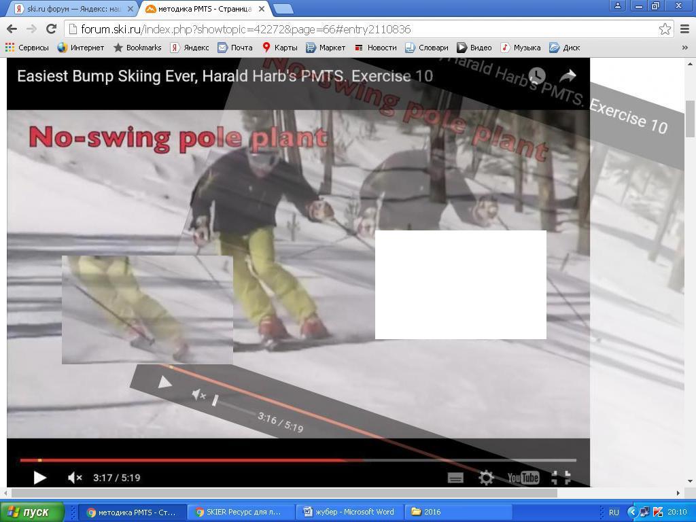Switch to the методика PMTS taskbar button
The image size is (696, 522).
click(x=131, y=512)
